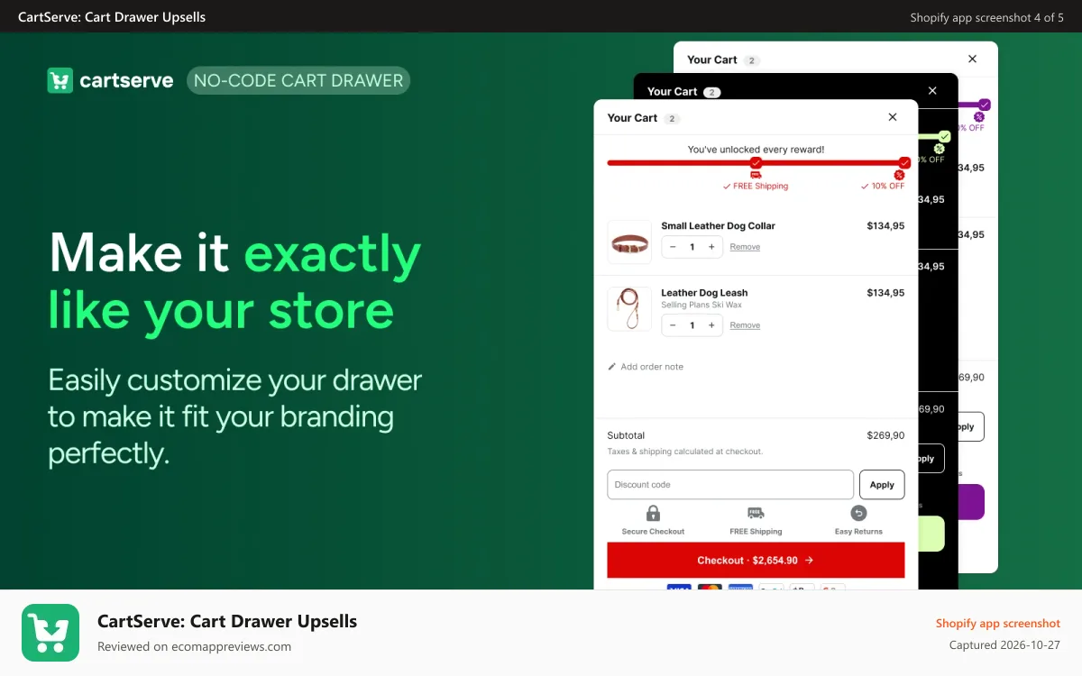Focus the Discount code input field
1082x676 pixels.
(730, 485)
